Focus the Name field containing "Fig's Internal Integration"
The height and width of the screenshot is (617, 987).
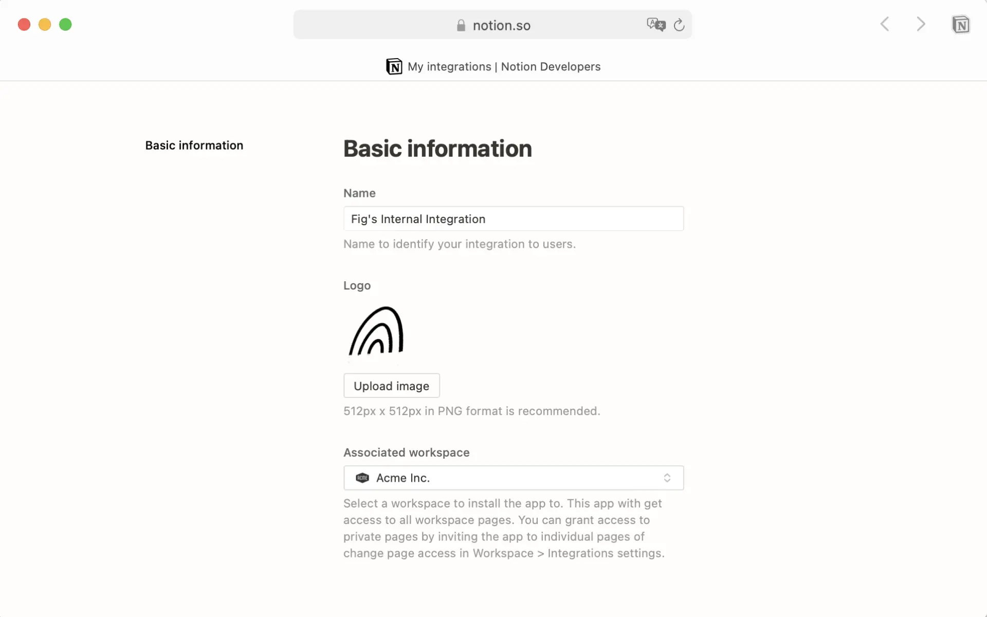point(514,219)
